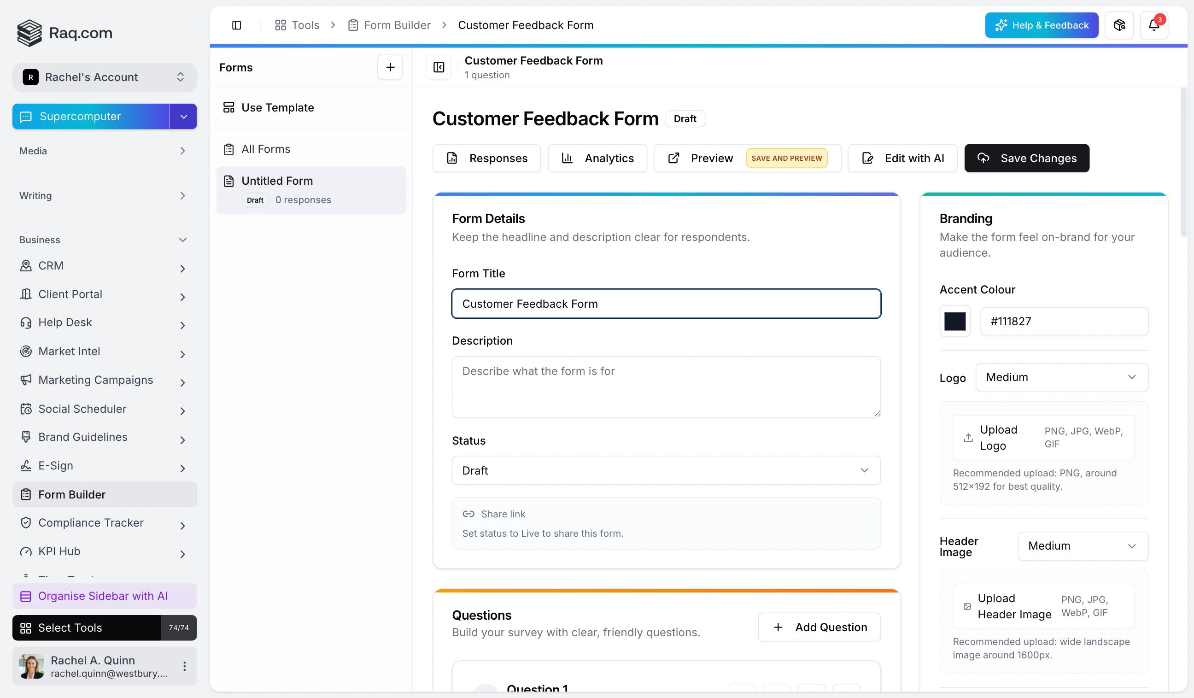Screen dimensions: 1194x698
Task: Expand Supercomputer dropdown arrow
Action: pos(183,117)
